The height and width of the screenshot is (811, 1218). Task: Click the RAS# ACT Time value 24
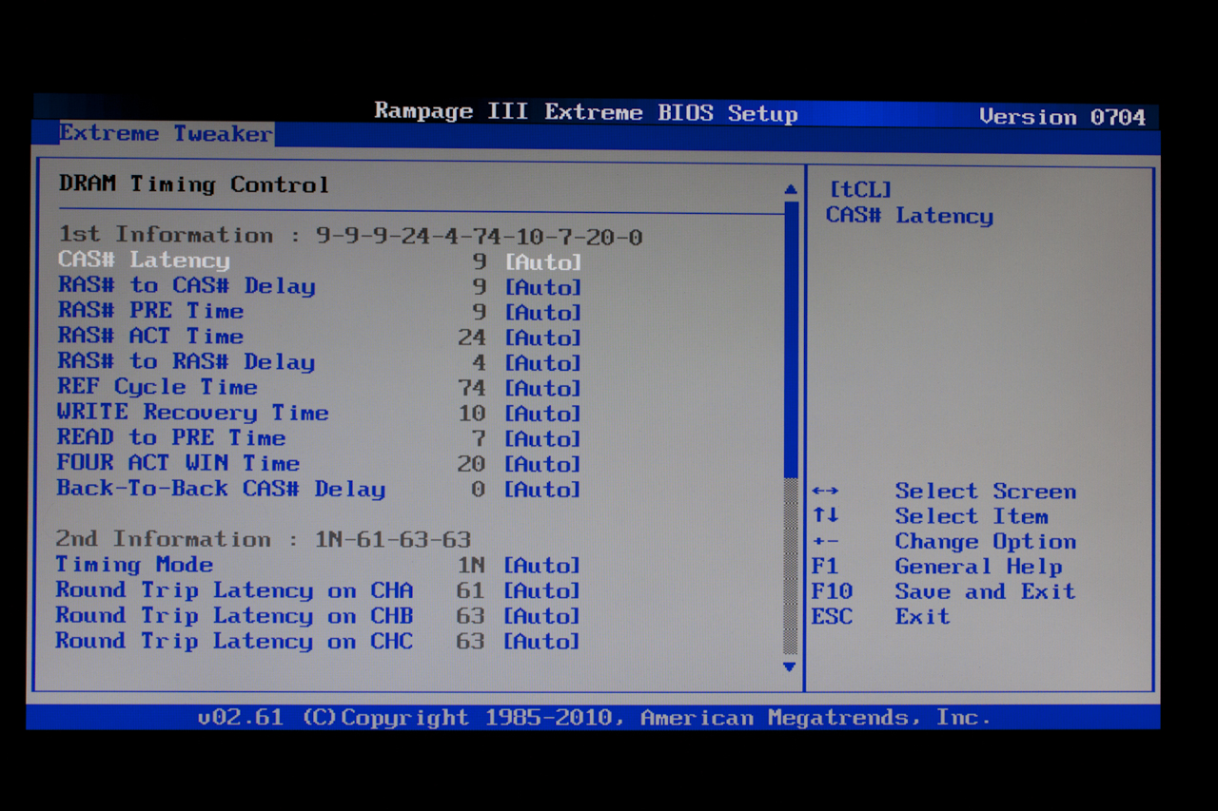point(471,338)
